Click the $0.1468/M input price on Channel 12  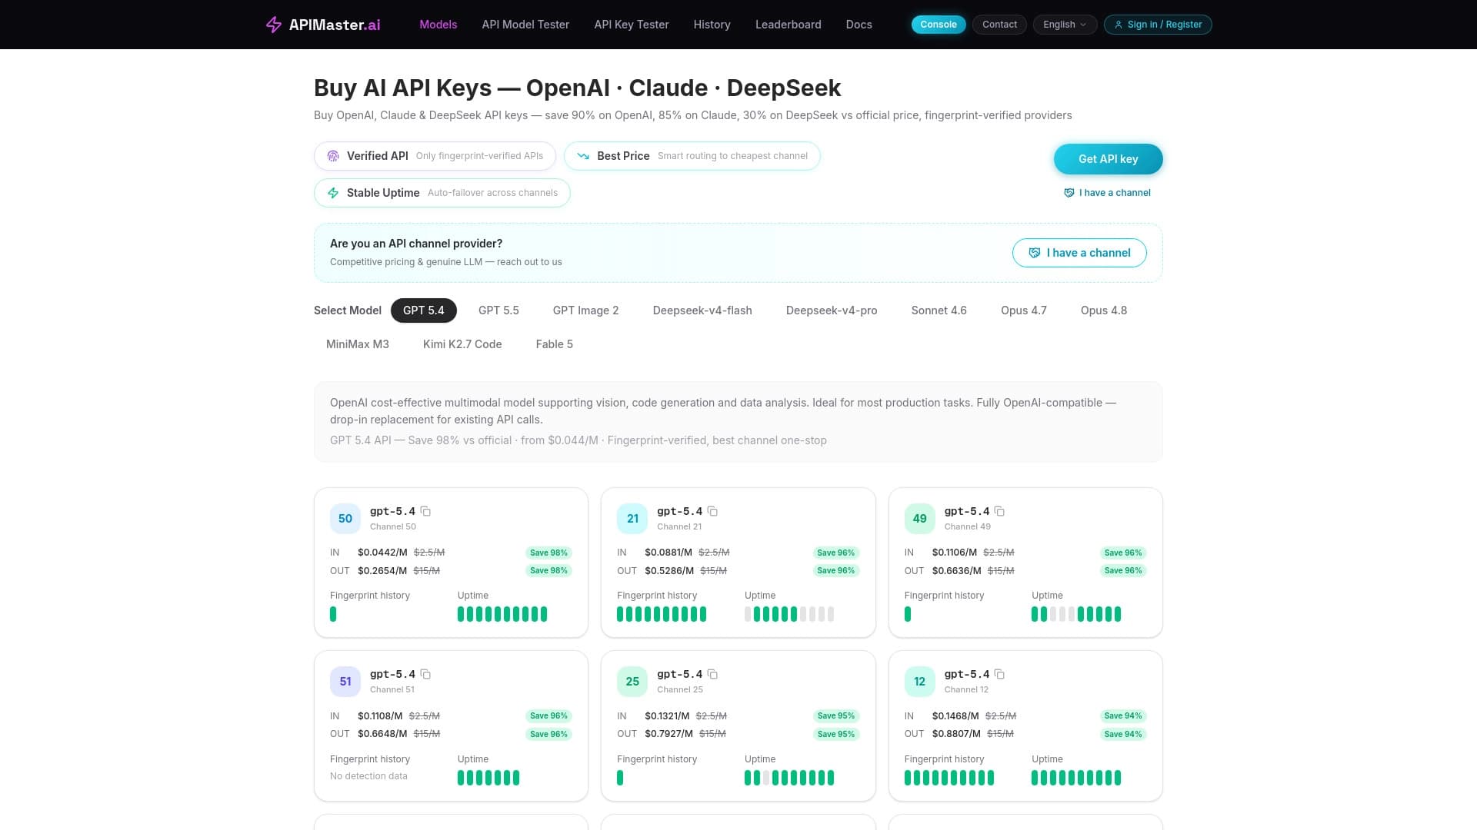point(955,716)
